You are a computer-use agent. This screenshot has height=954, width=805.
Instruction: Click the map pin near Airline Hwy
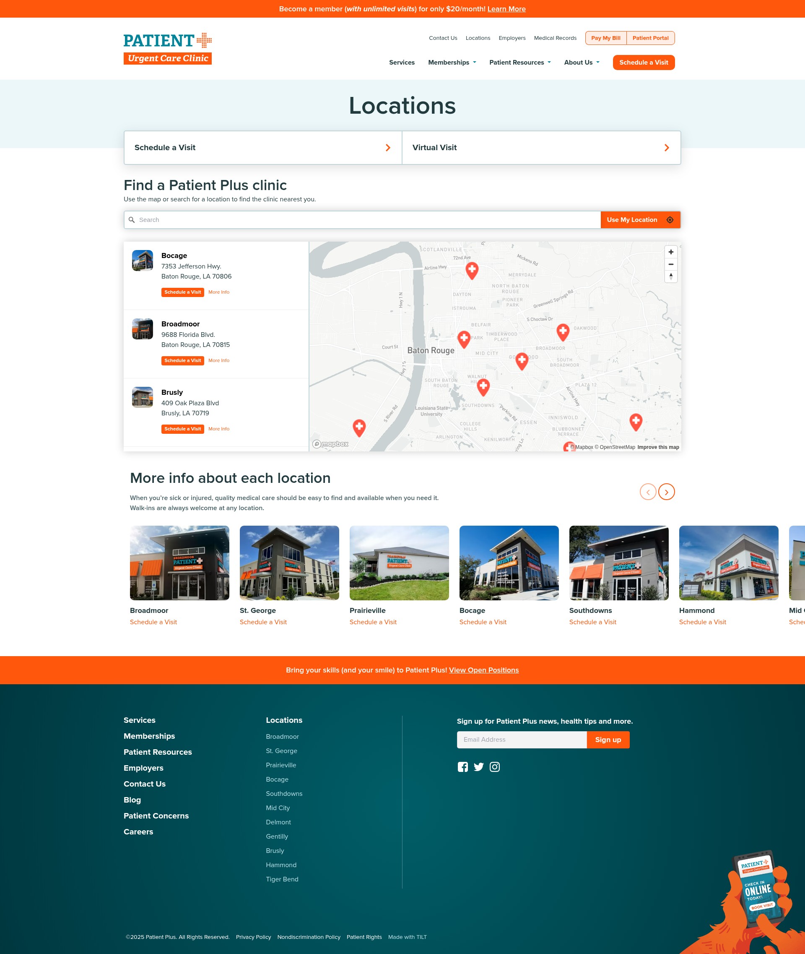pyautogui.click(x=472, y=270)
